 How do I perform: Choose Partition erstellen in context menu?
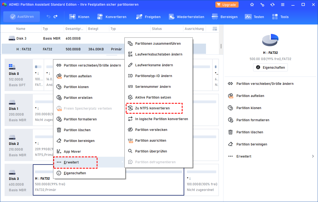89,97
